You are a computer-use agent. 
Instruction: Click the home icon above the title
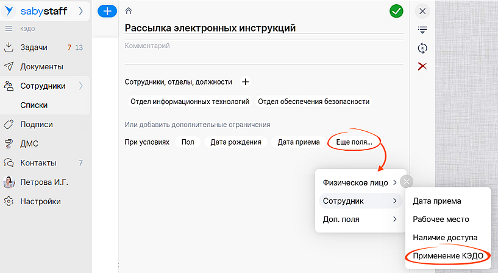128,11
